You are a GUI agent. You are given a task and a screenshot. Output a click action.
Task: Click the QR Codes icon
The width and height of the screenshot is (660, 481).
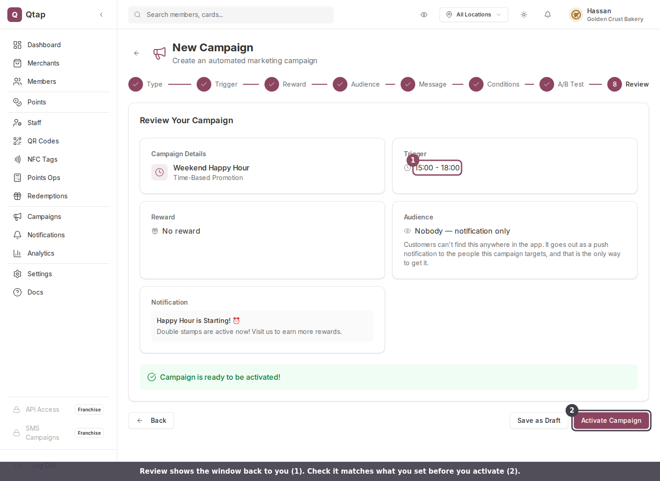tap(17, 141)
